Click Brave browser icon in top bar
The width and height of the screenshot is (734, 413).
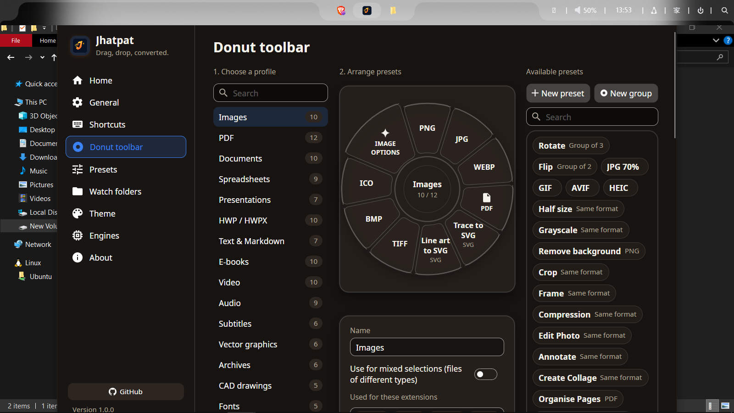point(341,10)
